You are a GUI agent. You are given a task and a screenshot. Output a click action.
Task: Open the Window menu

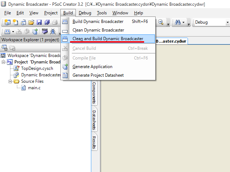pyautogui.click(x=120, y=13)
